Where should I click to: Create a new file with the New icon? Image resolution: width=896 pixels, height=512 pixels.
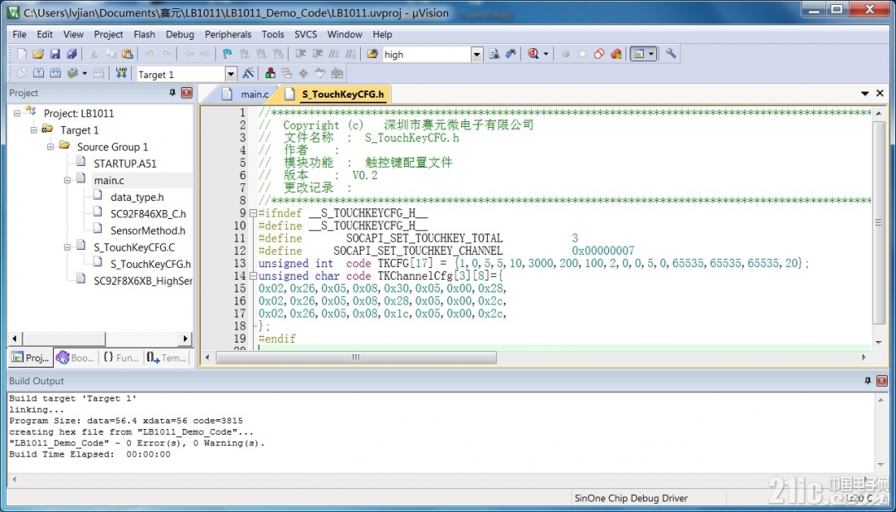(x=22, y=54)
